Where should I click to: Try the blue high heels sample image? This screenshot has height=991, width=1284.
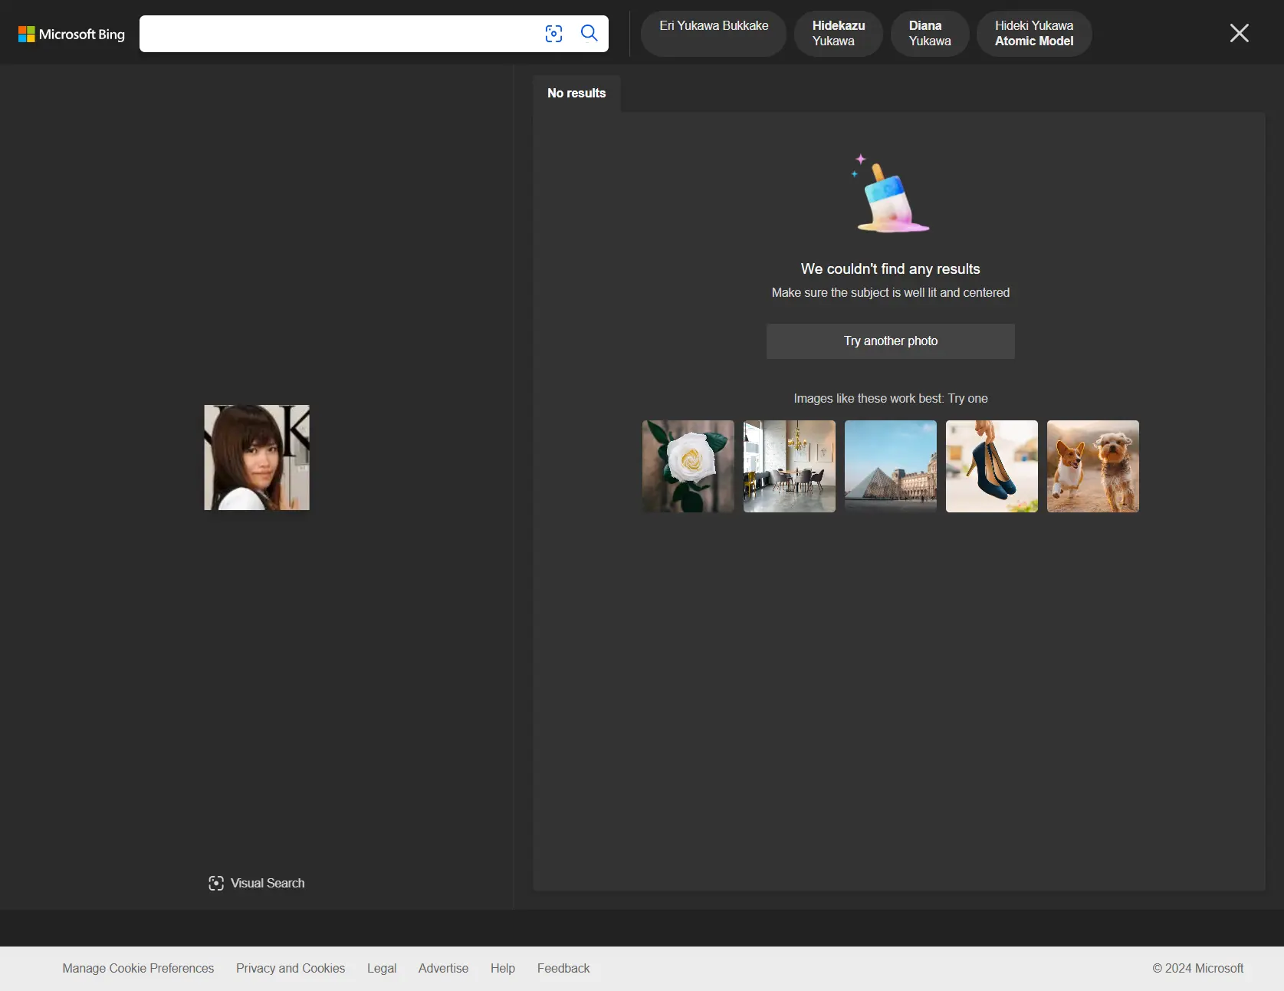[991, 466]
